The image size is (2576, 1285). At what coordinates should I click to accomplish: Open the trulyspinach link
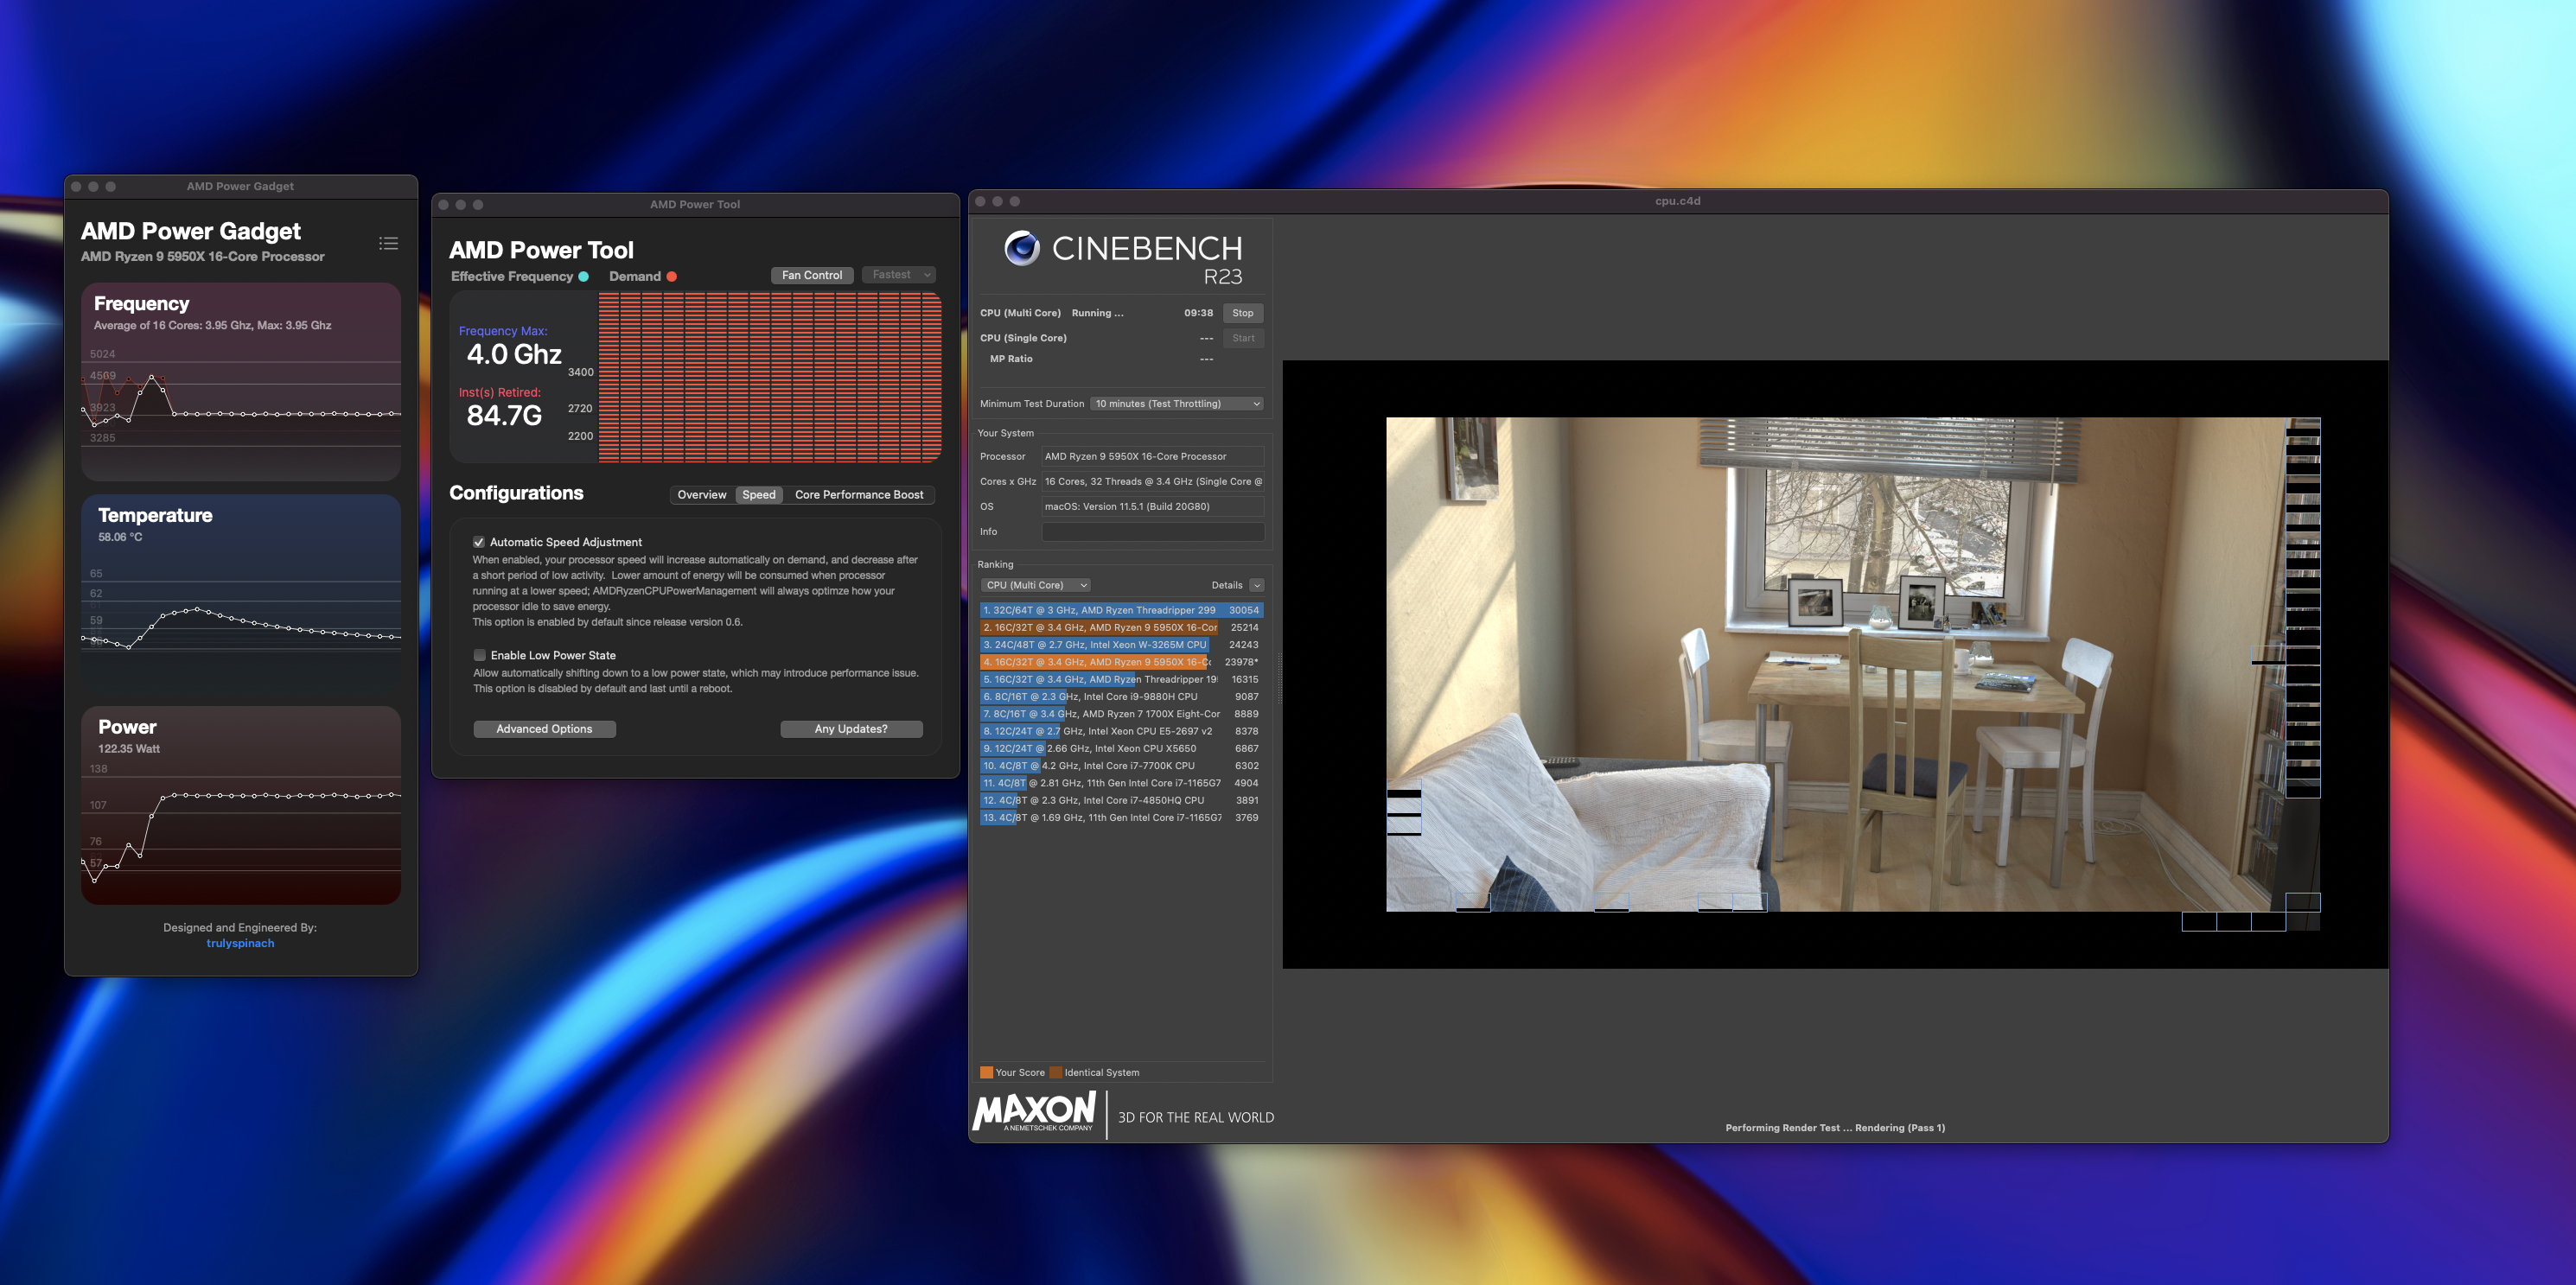(x=240, y=943)
